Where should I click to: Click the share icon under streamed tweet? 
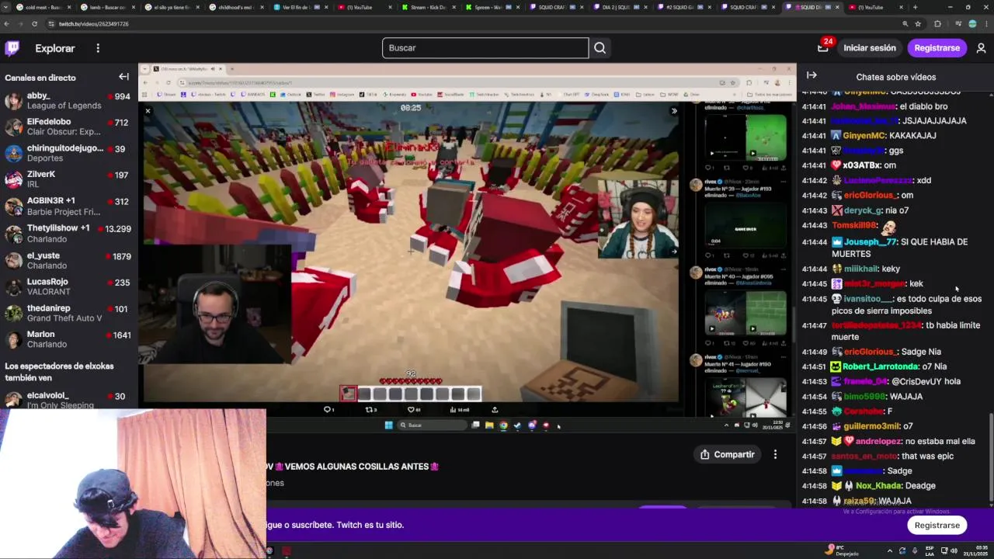[x=495, y=409]
